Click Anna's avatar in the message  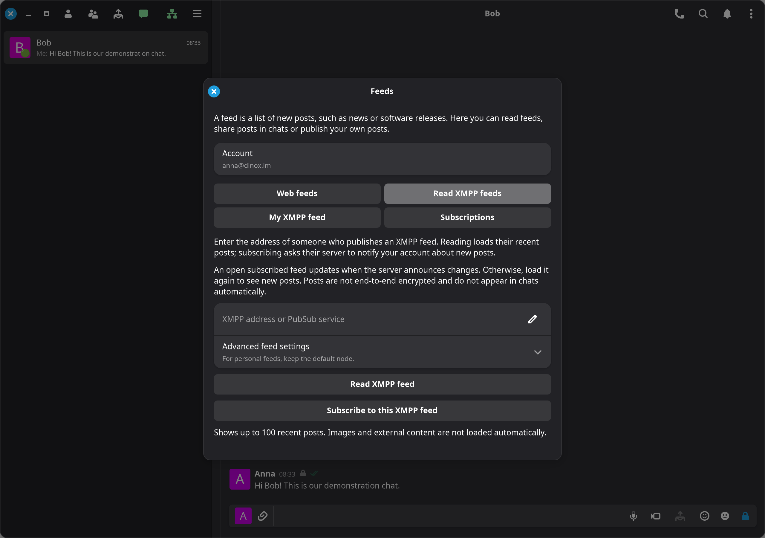coord(240,479)
